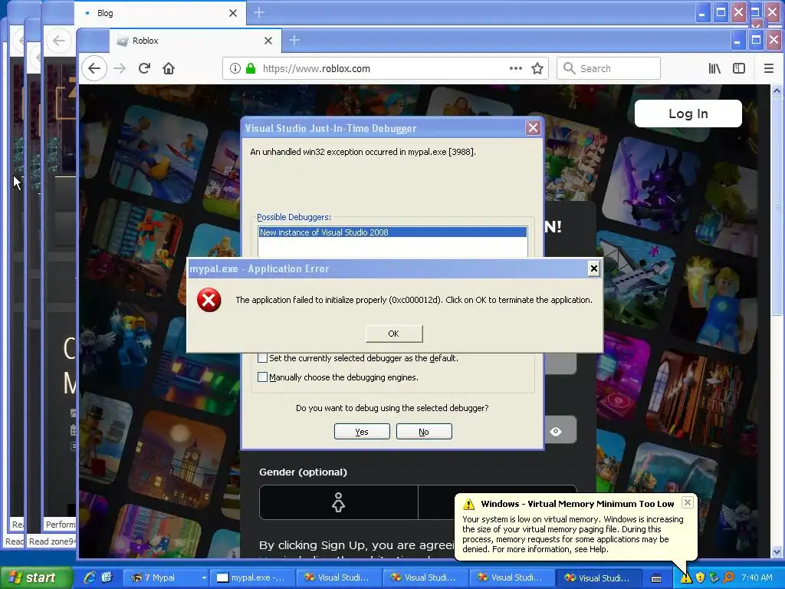Open Internet Explorer from Quick Launch
The image size is (785, 589).
pyautogui.click(x=90, y=577)
